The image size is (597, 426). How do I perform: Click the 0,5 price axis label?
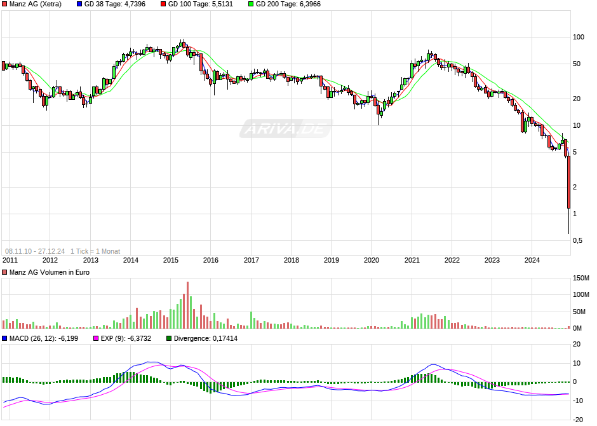tap(577, 241)
